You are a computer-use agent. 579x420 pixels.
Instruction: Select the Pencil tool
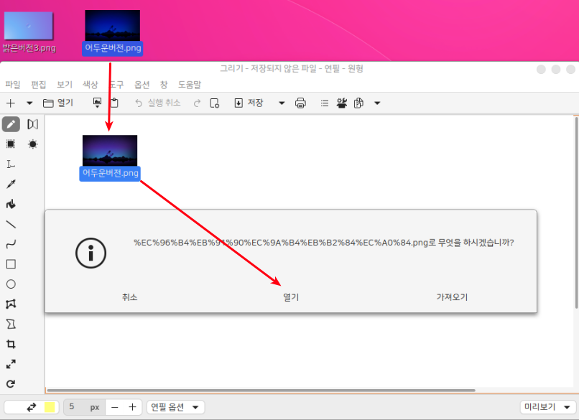coord(11,124)
